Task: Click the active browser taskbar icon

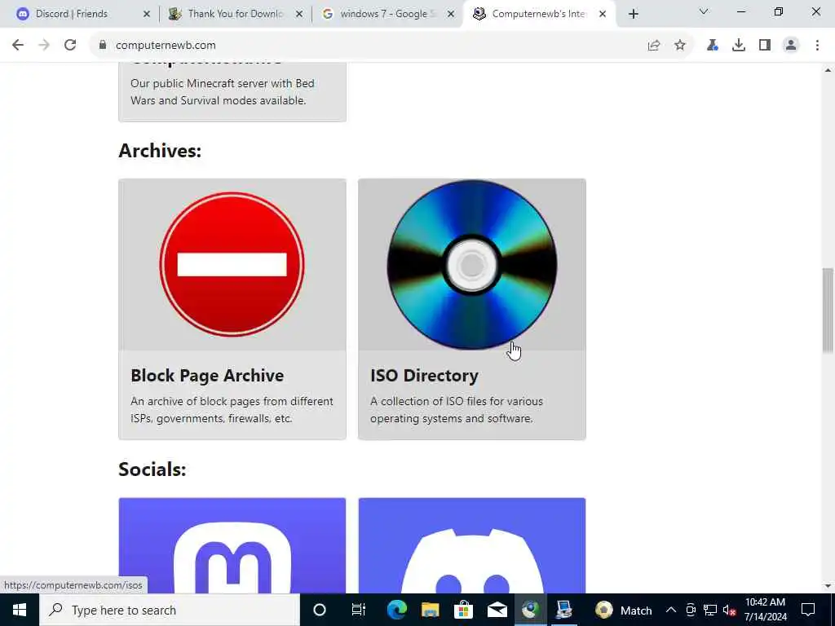Action: pos(530,610)
